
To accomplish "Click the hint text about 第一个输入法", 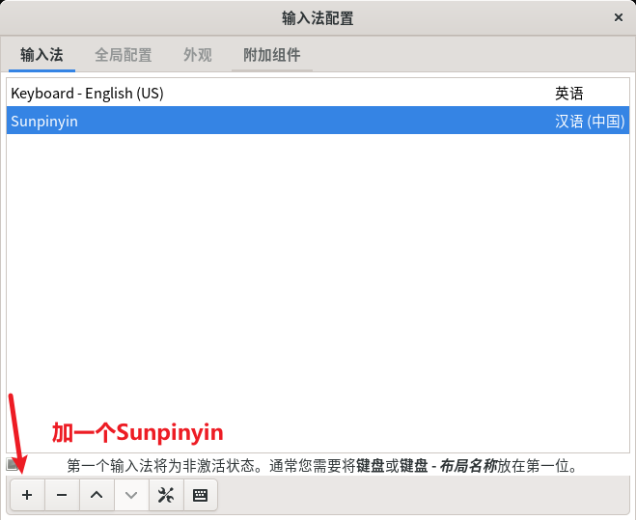I will [x=323, y=466].
